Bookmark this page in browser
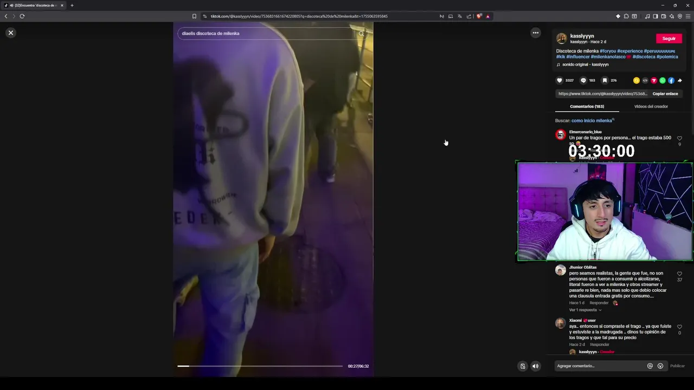The image size is (694, 390). point(194,16)
